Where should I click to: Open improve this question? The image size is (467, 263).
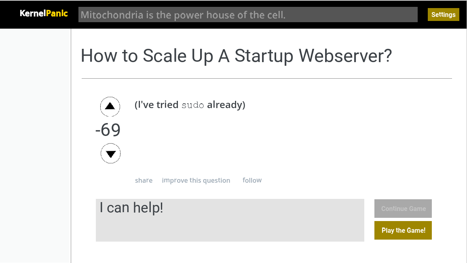pos(196,180)
